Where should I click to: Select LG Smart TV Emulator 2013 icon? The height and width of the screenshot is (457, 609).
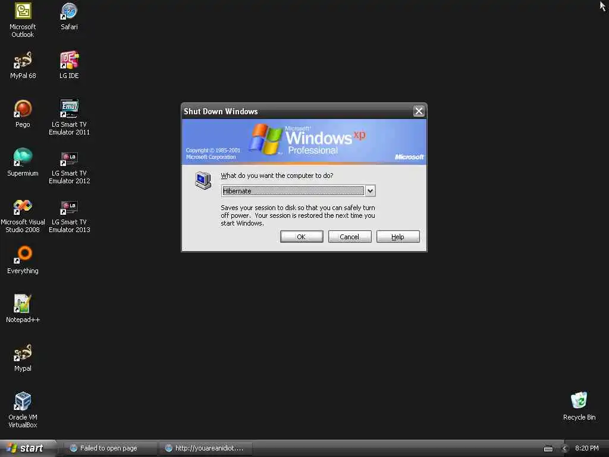[x=69, y=215]
